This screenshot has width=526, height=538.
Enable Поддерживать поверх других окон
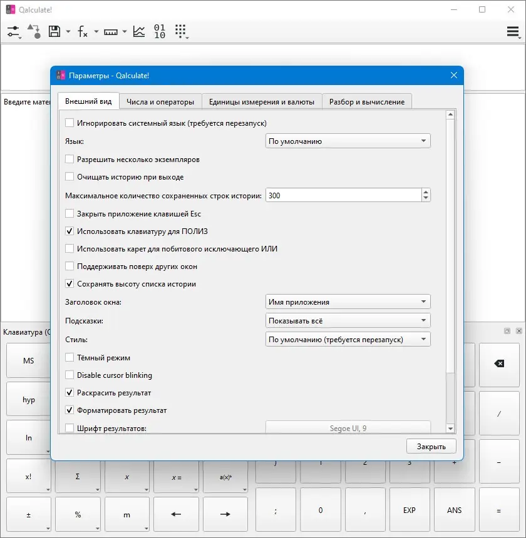[x=70, y=266]
